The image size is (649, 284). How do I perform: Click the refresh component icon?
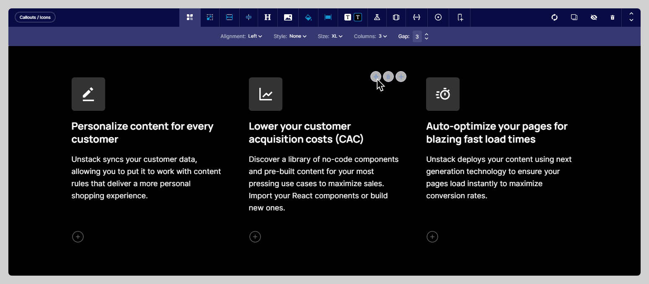point(554,18)
